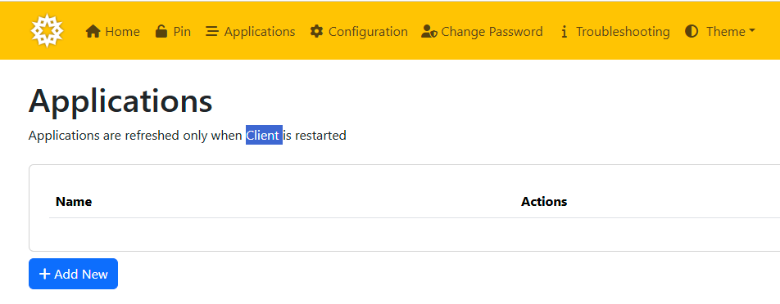Screen dimensions: 780x304
Task: Click the Home house icon
Action: tap(93, 32)
